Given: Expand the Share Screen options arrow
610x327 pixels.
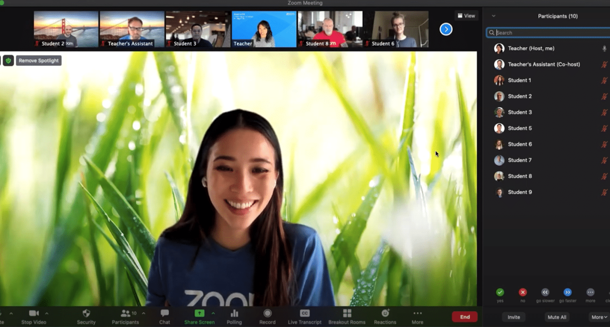Looking at the screenshot, I should (213, 313).
